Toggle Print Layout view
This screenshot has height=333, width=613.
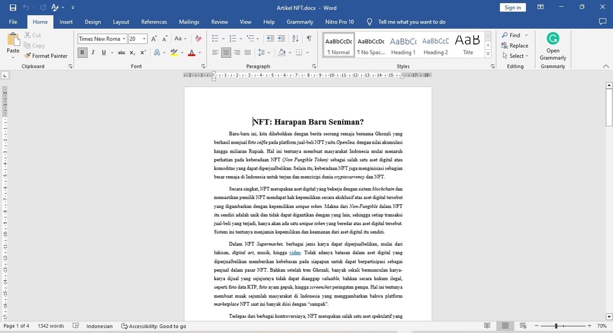(x=505, y=325)
